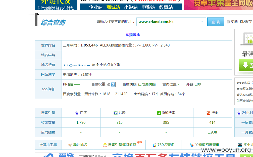The width and height of the screenshot is (253, 157).
Task: Click 360搜索 indexed count 385
Action: (x=166, y=122)
